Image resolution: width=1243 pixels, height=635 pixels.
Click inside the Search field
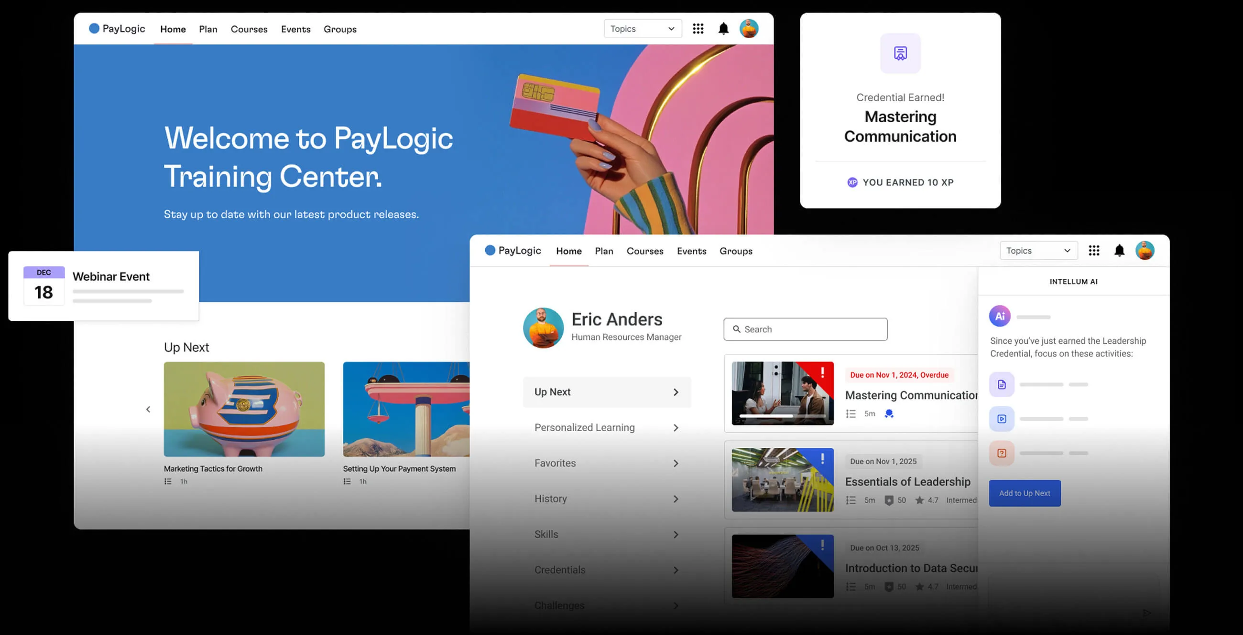pyautogui.click(x=805, y=329)
